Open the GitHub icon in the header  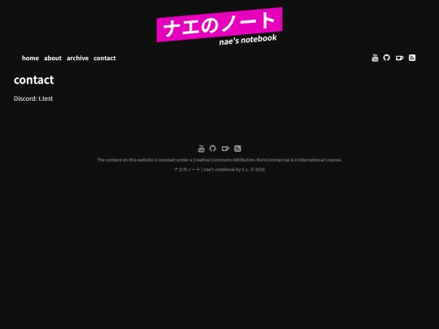(386, 58)
